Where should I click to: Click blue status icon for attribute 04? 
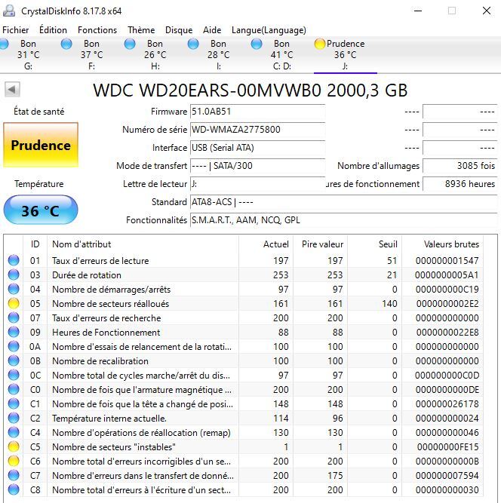coord(14,289)
